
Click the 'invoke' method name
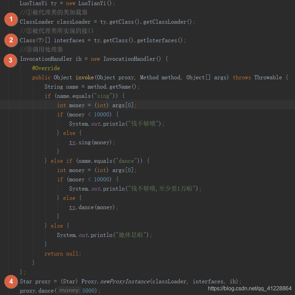85,77
